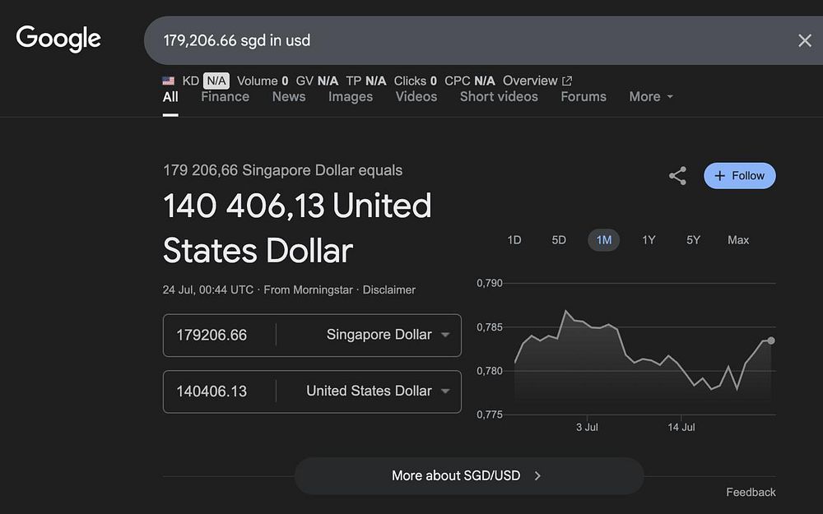The width and height of the screenshot is (823, 514).
Task: Open the Disclaimer link
Action: [389, 290]
